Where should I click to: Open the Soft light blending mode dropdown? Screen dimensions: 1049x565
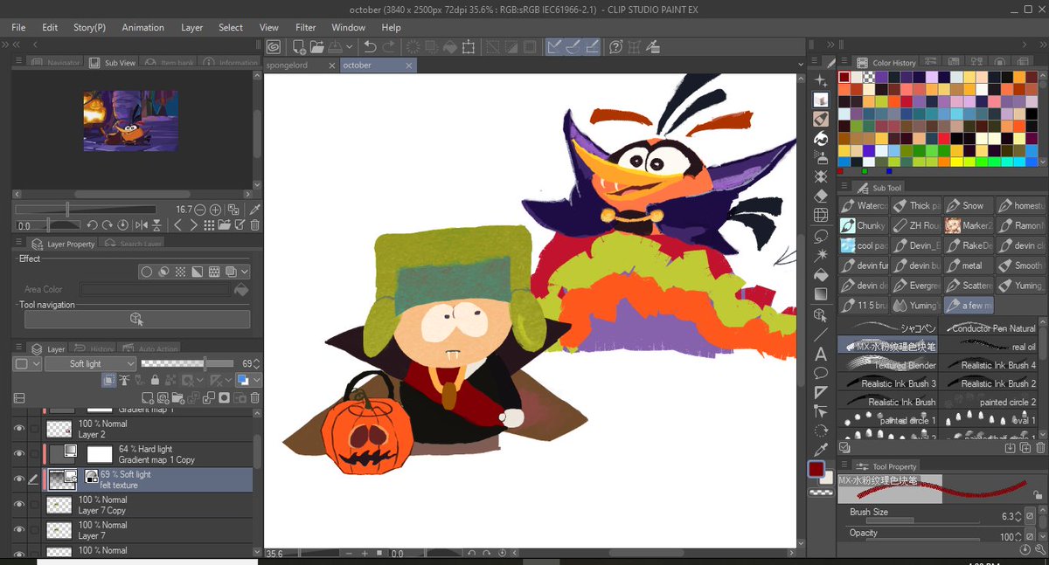pos(91,363)
